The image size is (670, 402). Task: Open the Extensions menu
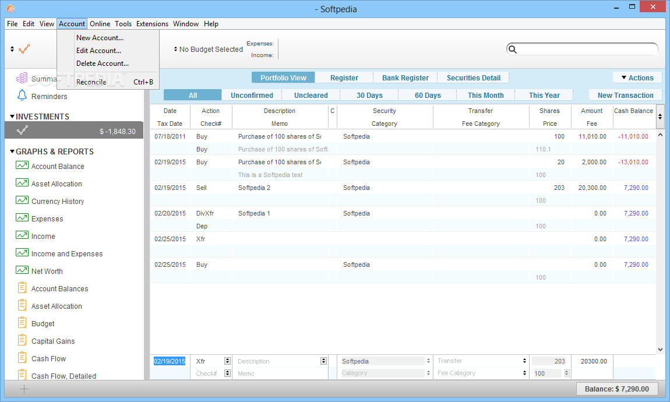152,24
